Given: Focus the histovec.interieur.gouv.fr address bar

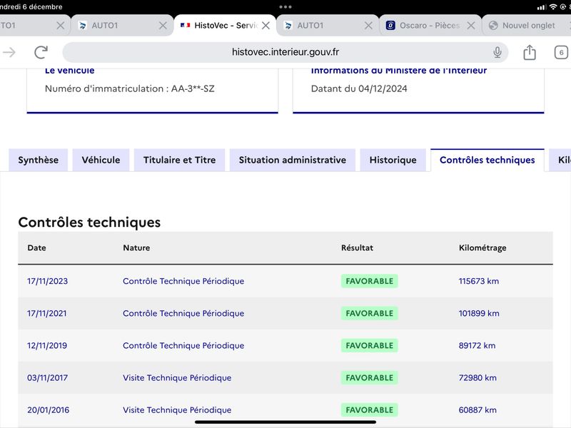Looking at the screenshot, I should (x=285, y=52).
